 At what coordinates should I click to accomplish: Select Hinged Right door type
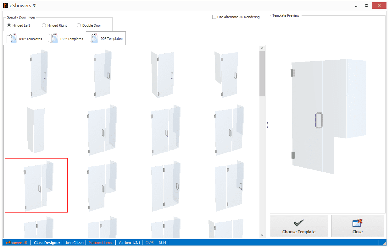point(44,25)
